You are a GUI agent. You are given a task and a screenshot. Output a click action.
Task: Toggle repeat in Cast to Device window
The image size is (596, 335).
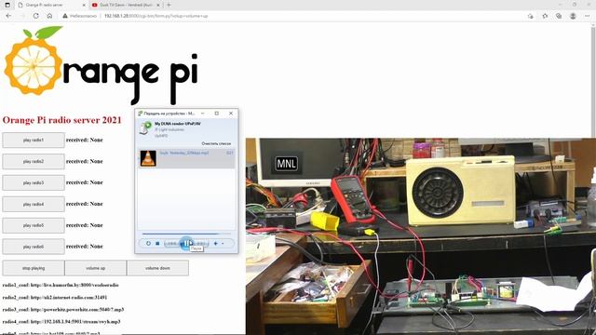pyautogui.click(x=148, y=244)
